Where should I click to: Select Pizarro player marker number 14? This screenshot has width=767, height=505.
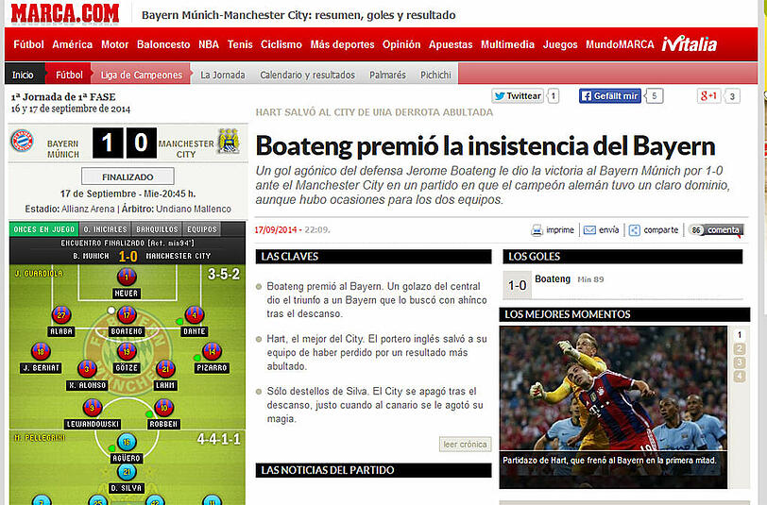coord(212,351)
